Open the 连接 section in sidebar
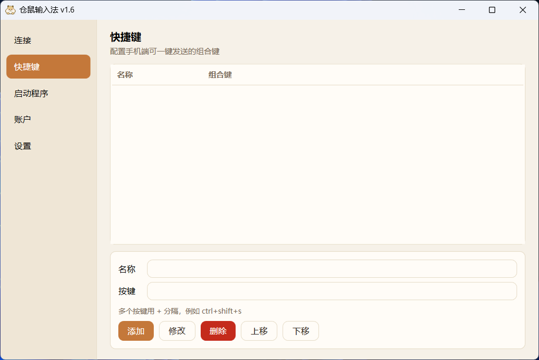Viewport: 539px width, 360px height. click(48, 41)
